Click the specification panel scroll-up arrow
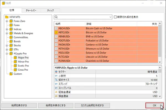This screenshot has width=166, height=110. [160, 68]
